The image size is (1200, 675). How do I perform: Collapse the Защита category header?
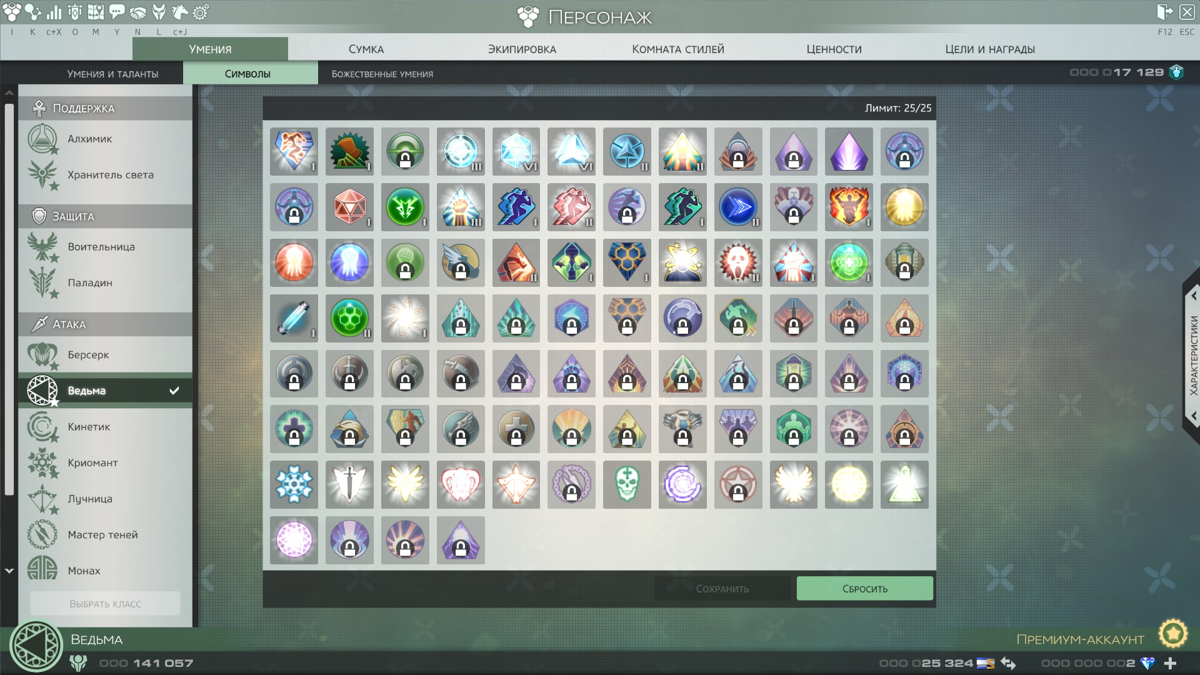(105, 216)
